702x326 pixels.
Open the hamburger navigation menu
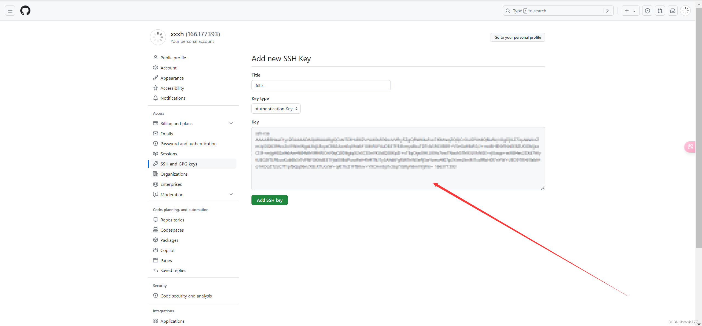coord(10,11)
